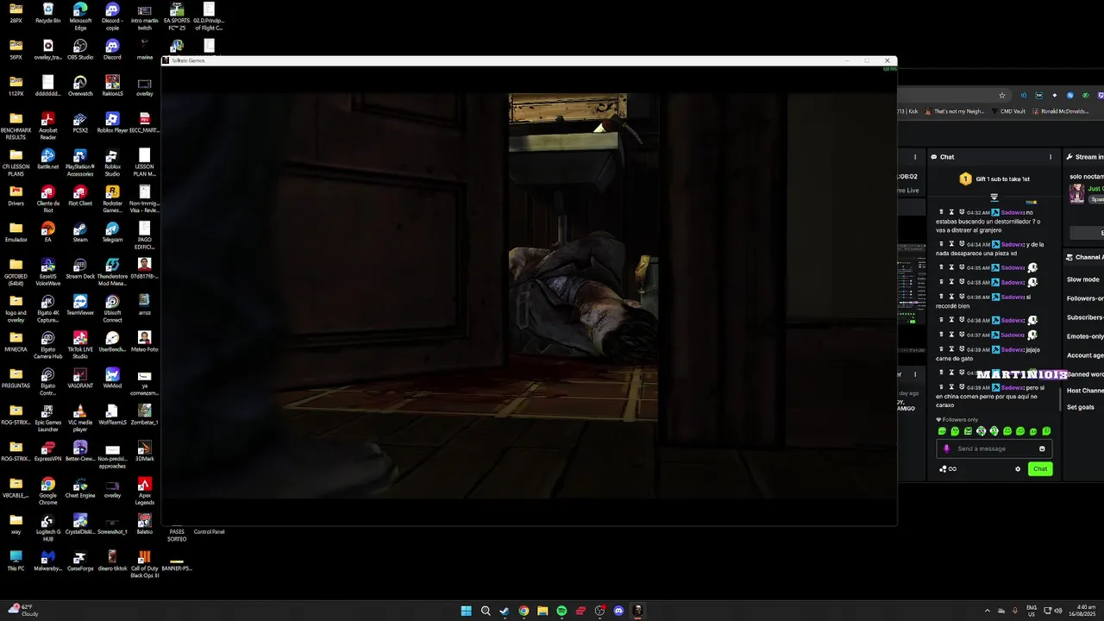This screenshot has height=621, width=1104.
Task: Open That's not my Neigh... bookmark
Action: tap(955, 111)
